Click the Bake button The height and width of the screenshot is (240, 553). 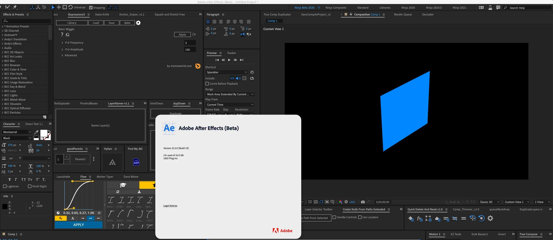(127, 23)
